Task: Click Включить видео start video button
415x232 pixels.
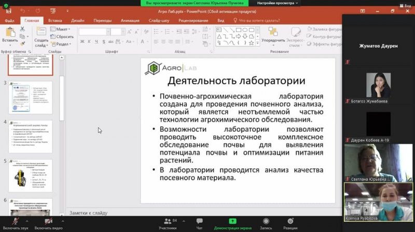Action: [x=48, y=224]
